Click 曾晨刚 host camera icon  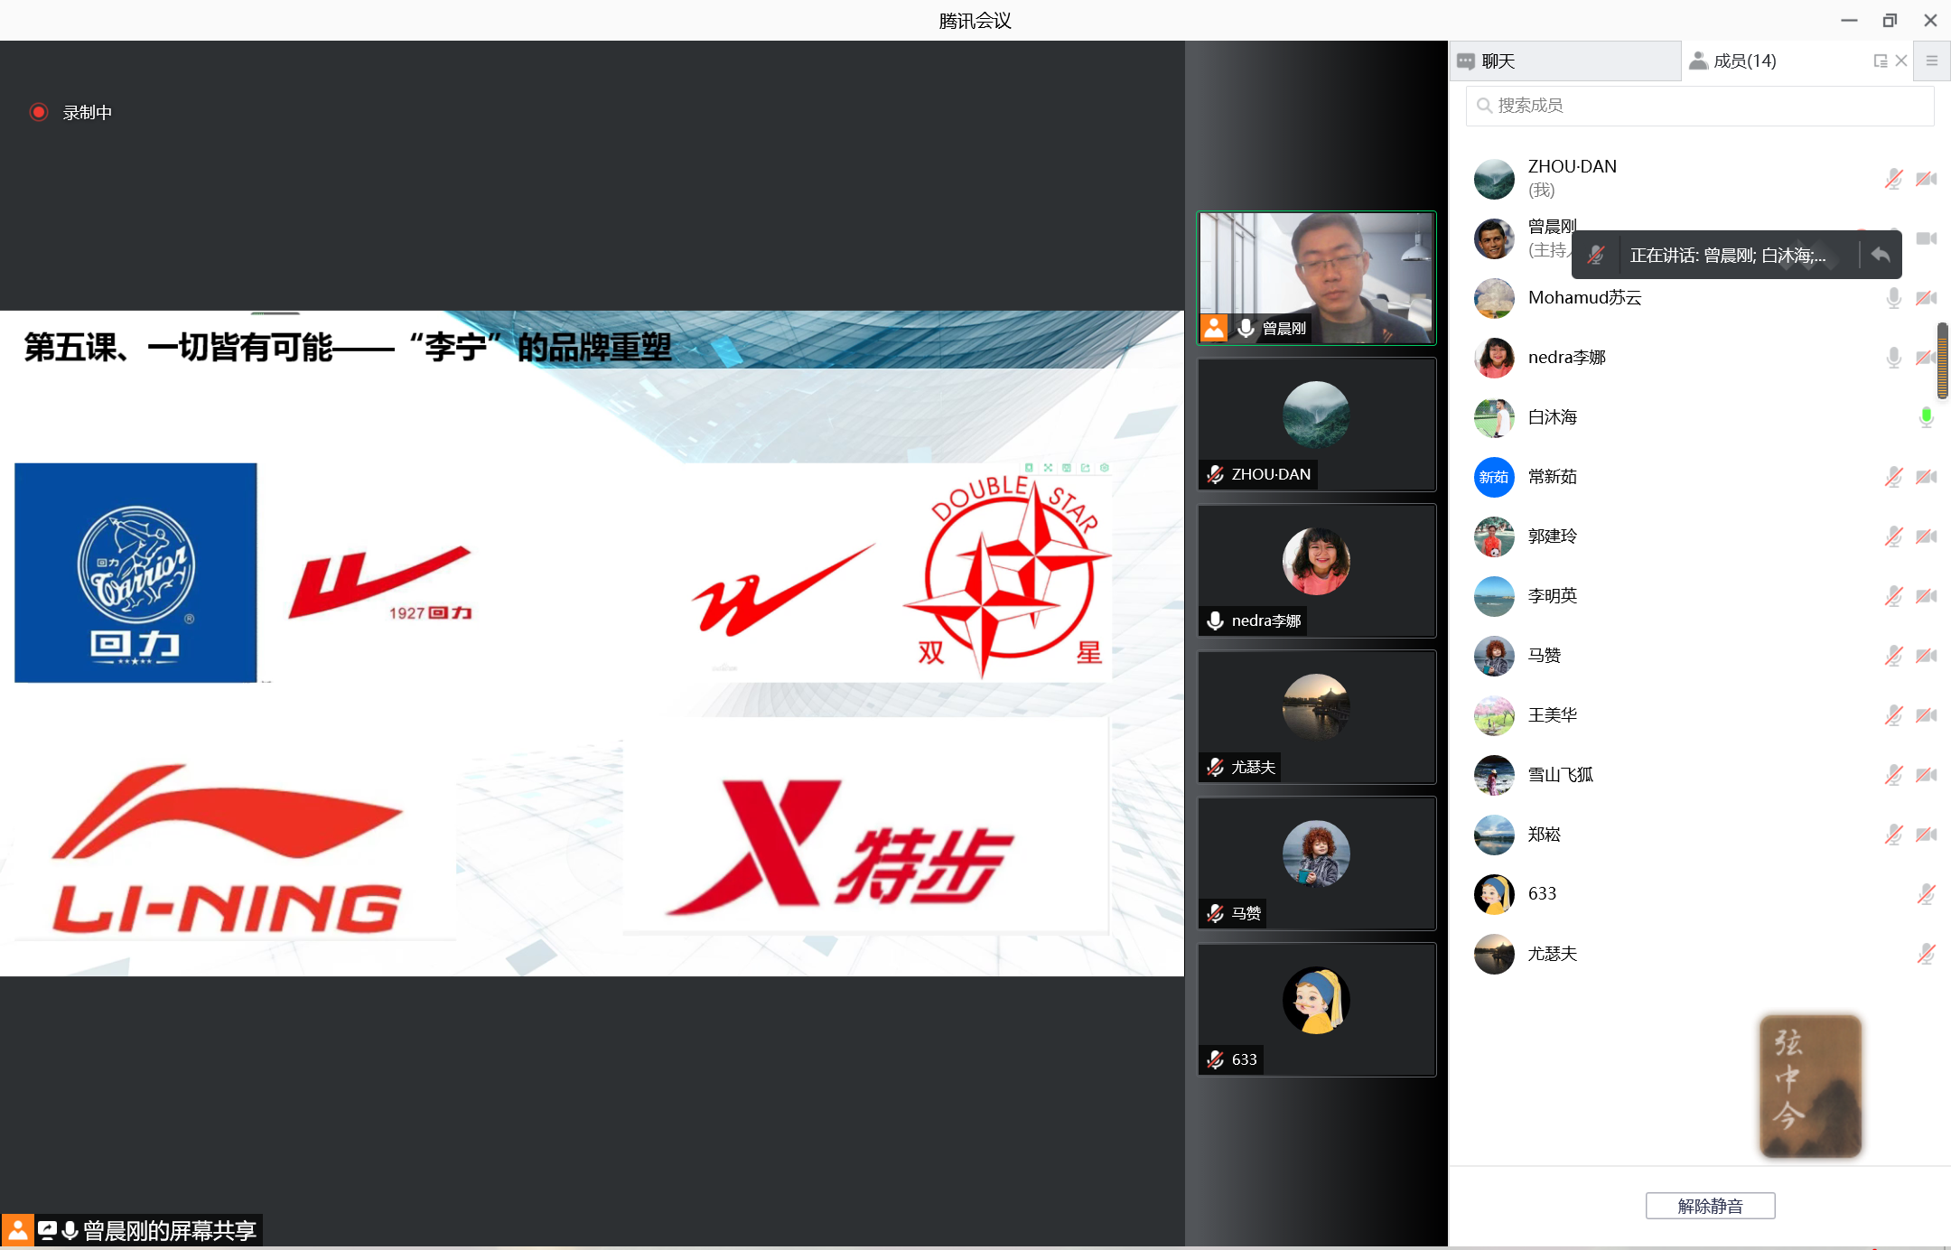(1927, 238)
